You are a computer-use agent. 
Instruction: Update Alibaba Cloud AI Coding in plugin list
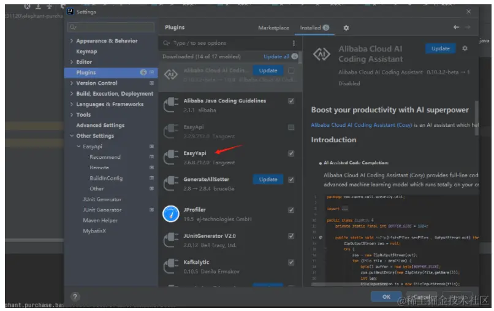click(268, 71)
